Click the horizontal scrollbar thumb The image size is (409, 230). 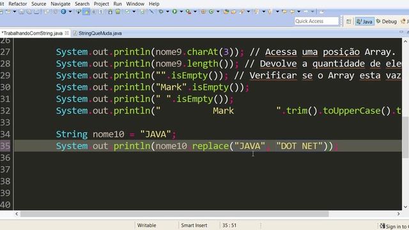coord(174,214)
